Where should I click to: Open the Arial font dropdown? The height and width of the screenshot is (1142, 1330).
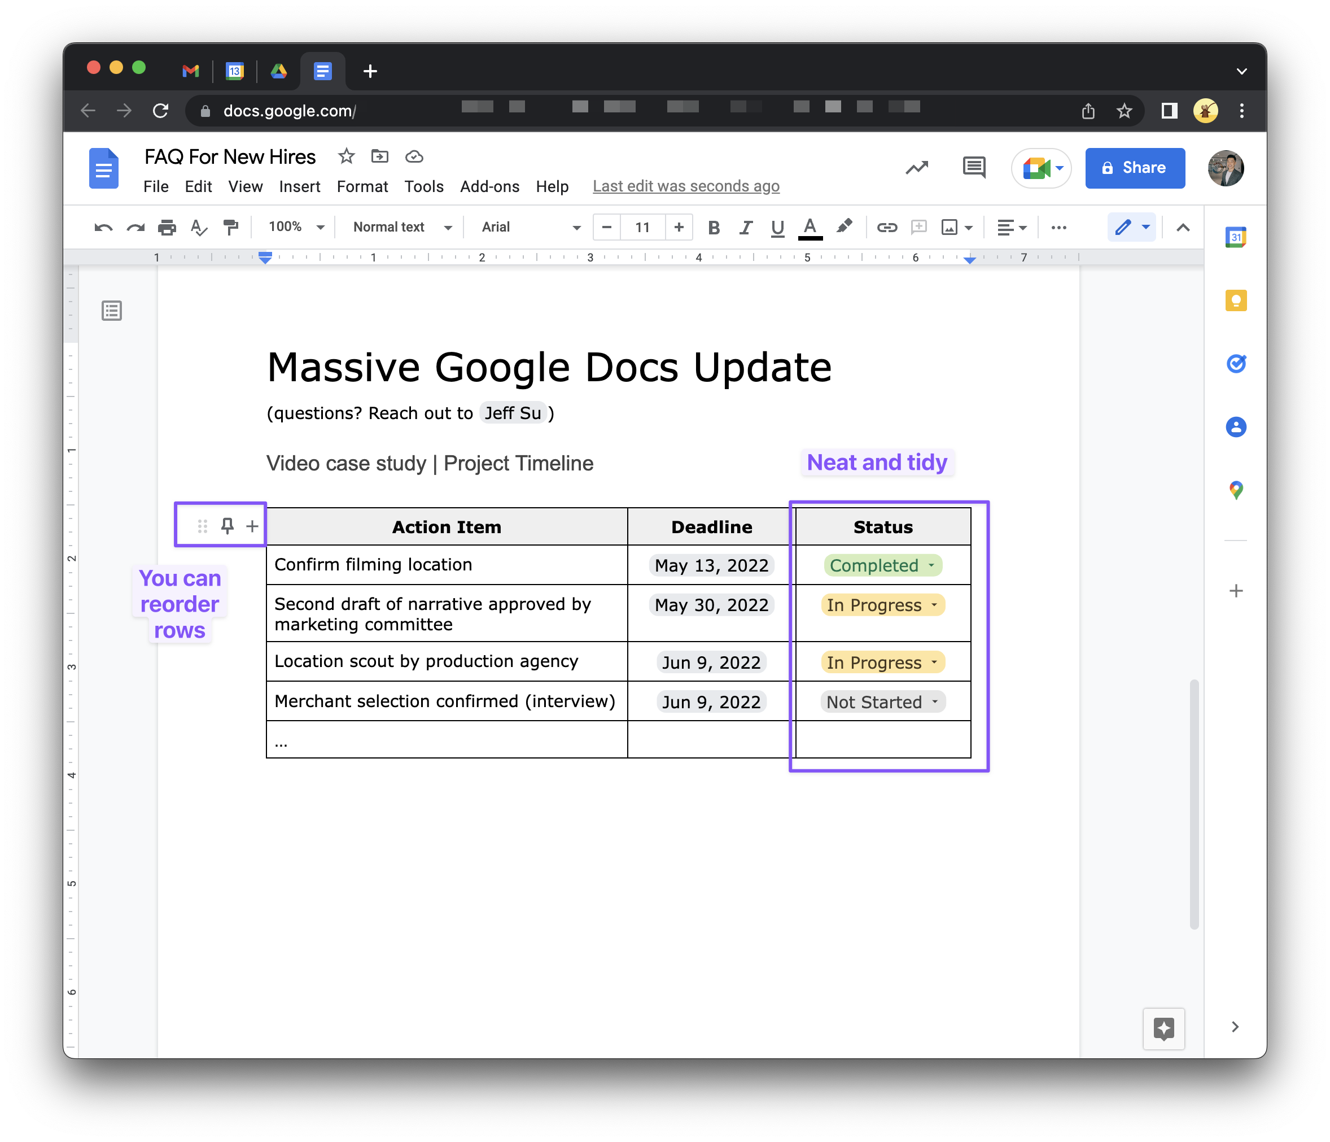tap(531, 226)
